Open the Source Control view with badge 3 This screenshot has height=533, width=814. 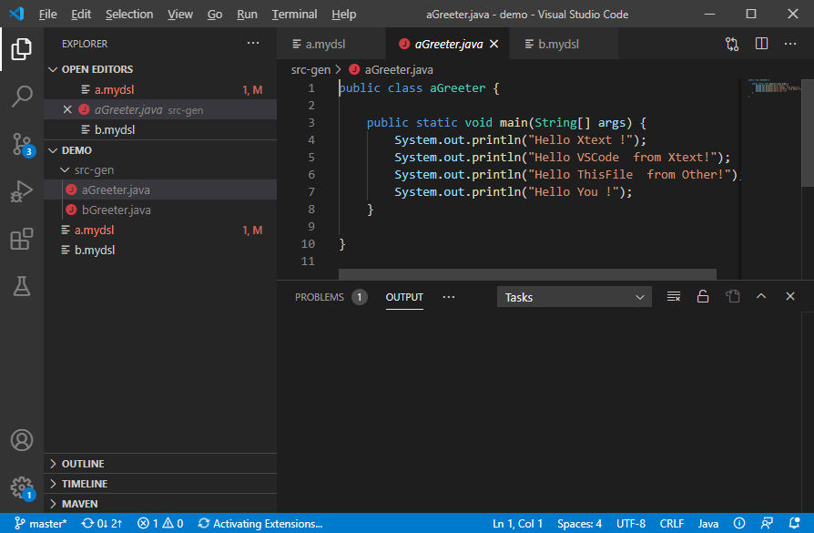[21, 145]
